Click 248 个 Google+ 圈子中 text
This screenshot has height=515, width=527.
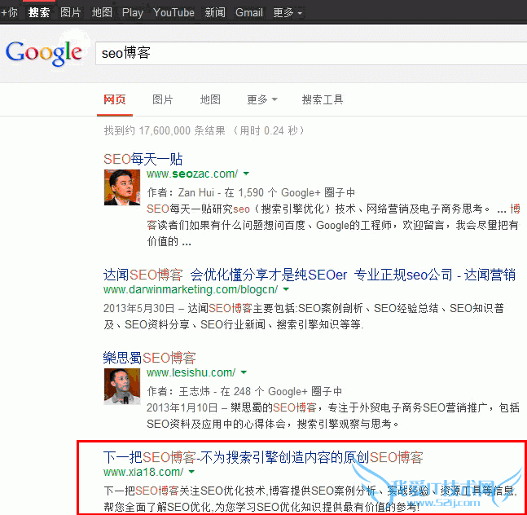pos(288,391)
